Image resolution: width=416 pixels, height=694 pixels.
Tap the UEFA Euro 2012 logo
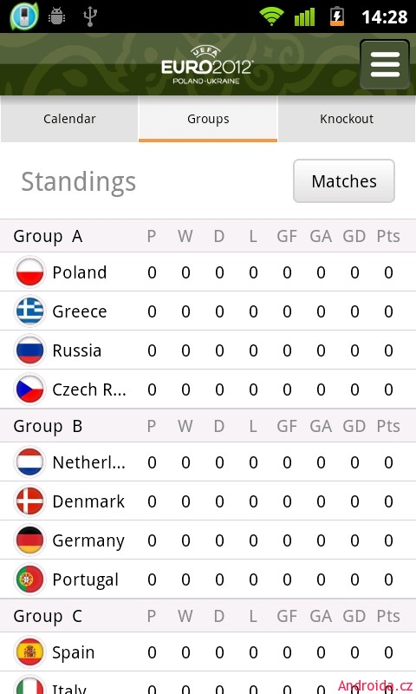(207, 64)
